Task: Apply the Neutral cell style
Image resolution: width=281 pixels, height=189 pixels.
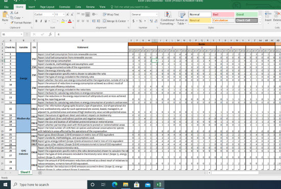Action: (x=200, y=20)
